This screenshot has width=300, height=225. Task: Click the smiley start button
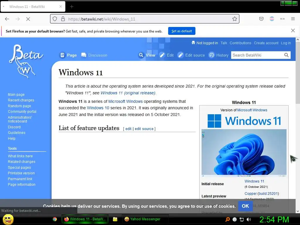pyautogui.click(x=8, y=219)
